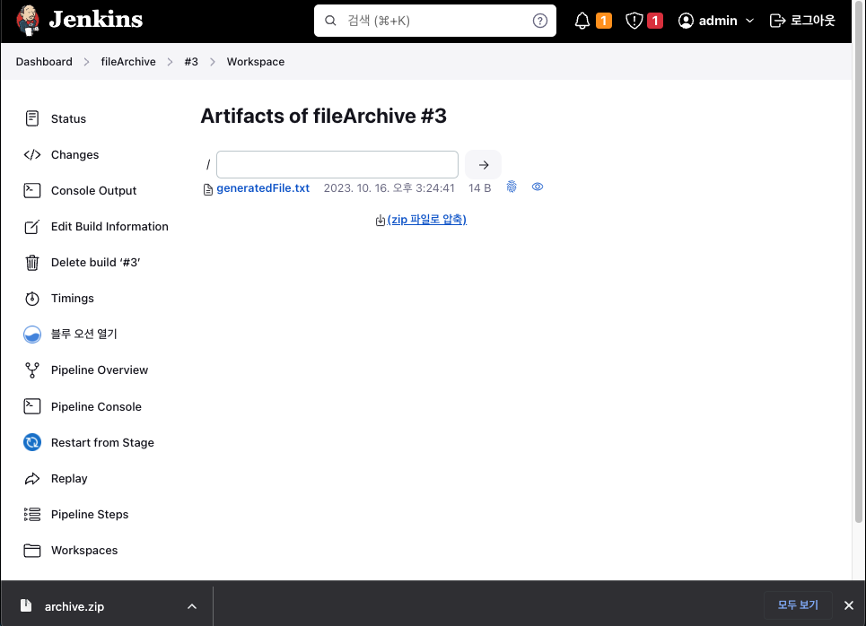Click download icon beside zip link
This screenshot has height=626, width=866.
pyautogui.click(x=381, y=221)
